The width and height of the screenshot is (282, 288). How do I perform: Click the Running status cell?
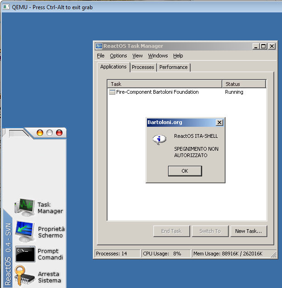[234, 92]
